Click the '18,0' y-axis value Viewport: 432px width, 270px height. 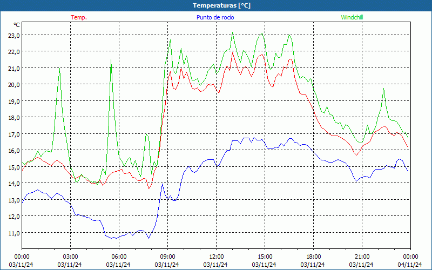(14, 118)
